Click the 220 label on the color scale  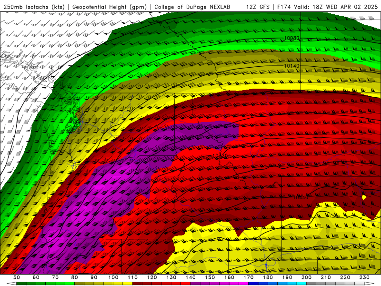click(345, 277)
